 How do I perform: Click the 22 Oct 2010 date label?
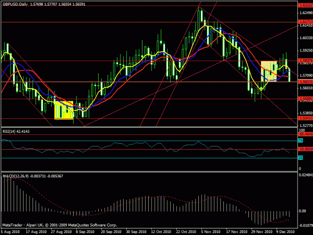click(186, 231)
